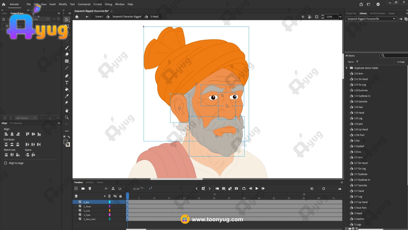Select the Brush tool

[x=67, y=48]
